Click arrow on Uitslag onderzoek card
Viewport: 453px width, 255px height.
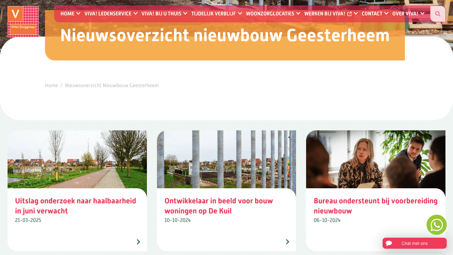138,242
